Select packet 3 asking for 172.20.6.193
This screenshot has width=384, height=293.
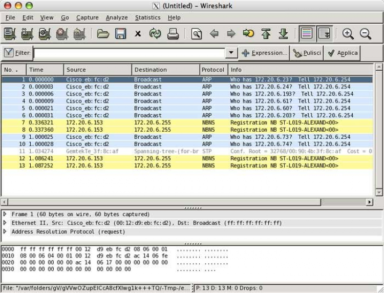click(187, 94)
